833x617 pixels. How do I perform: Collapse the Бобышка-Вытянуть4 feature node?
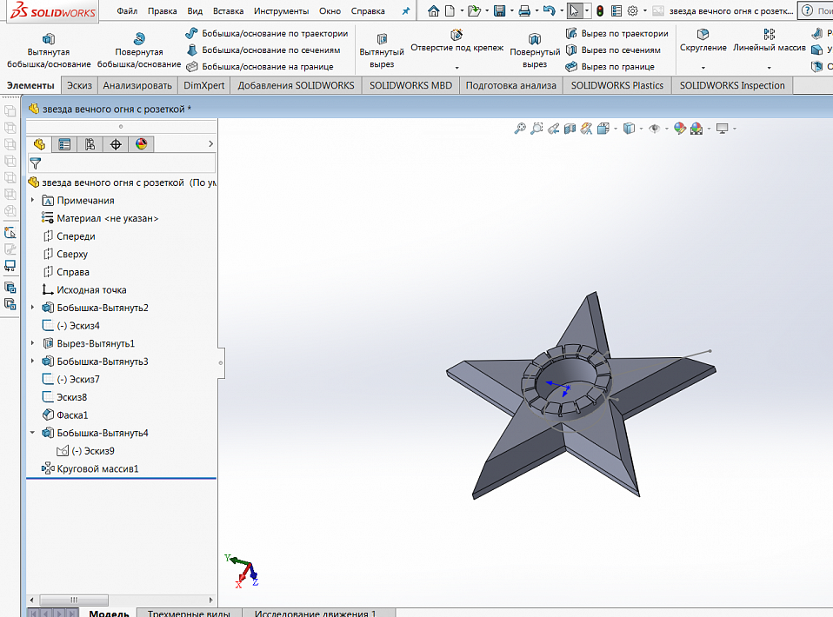pyautogui.click(x=33, y=433)
